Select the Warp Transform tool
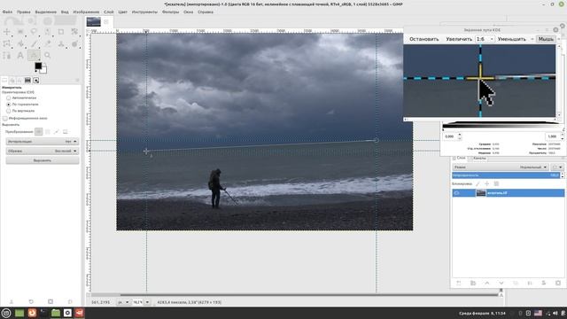 coord(6,43)
